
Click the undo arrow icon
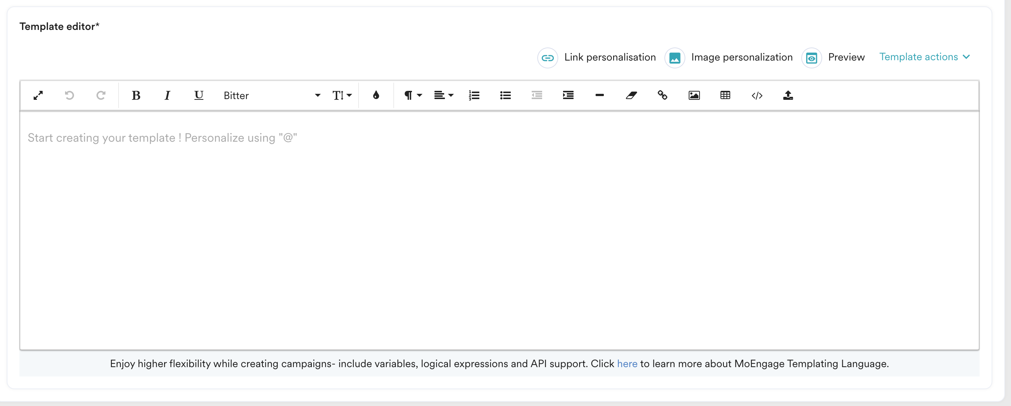70,95
